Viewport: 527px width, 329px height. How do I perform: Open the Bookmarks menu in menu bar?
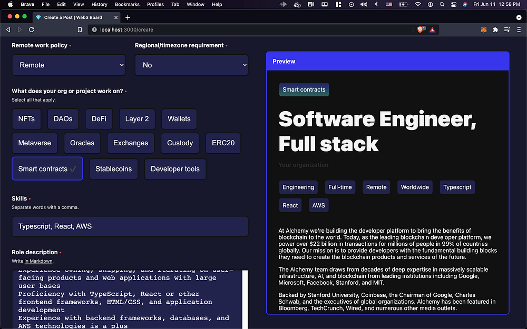[127, 4]
